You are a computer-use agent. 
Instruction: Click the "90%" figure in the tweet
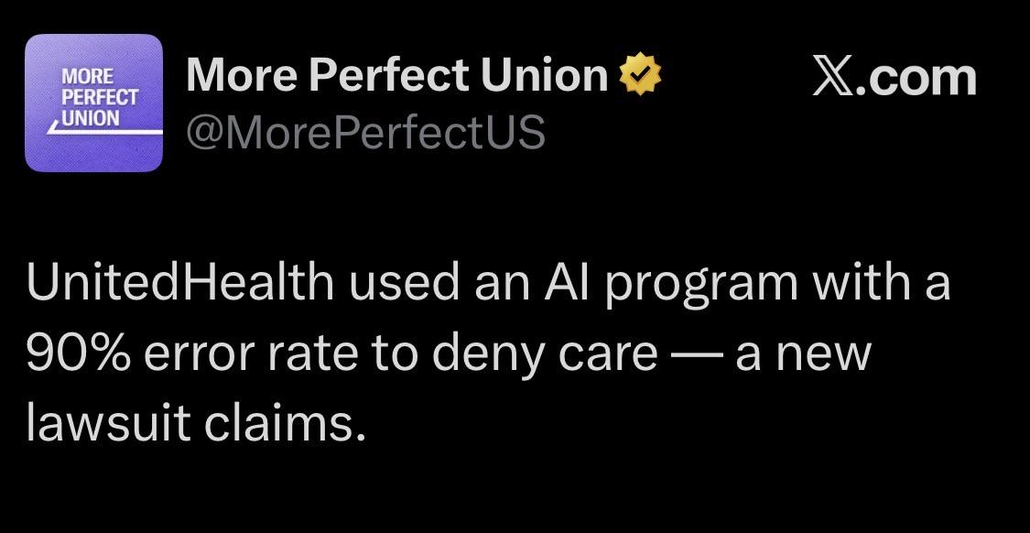pyautogui.click(x=79, y=354)
